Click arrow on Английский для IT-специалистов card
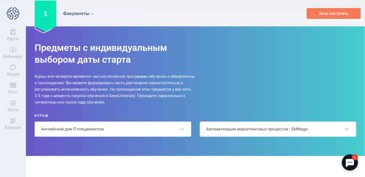Image resolution: width=365 pixels, height=177 pixels. (181, 129)
